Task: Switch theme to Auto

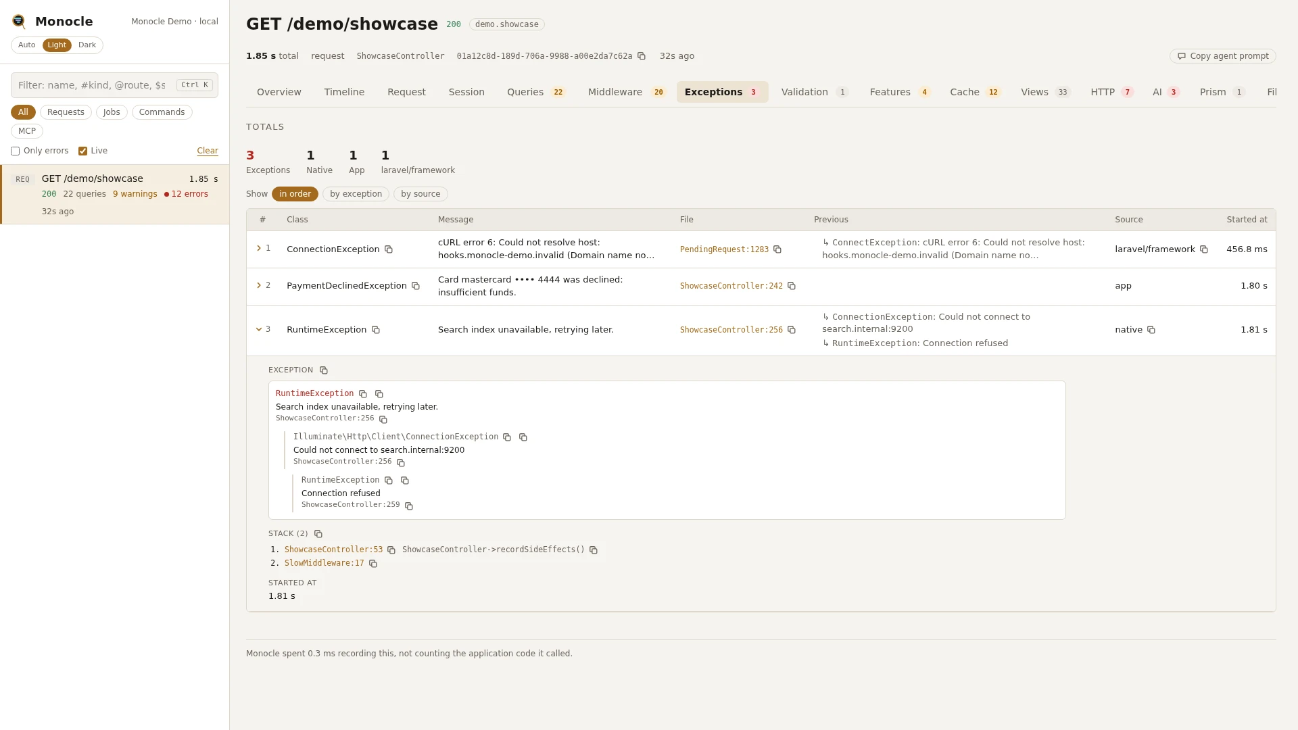Action: [x=27, y=45]
